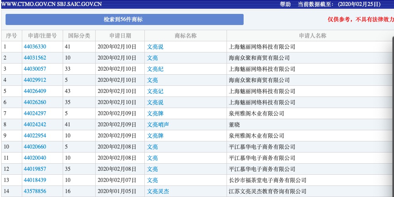This screenshot has width=394, height=197.
Task: Select applicant 长沙市福茶堂电子商务有限公司
Action: [267, 180]
